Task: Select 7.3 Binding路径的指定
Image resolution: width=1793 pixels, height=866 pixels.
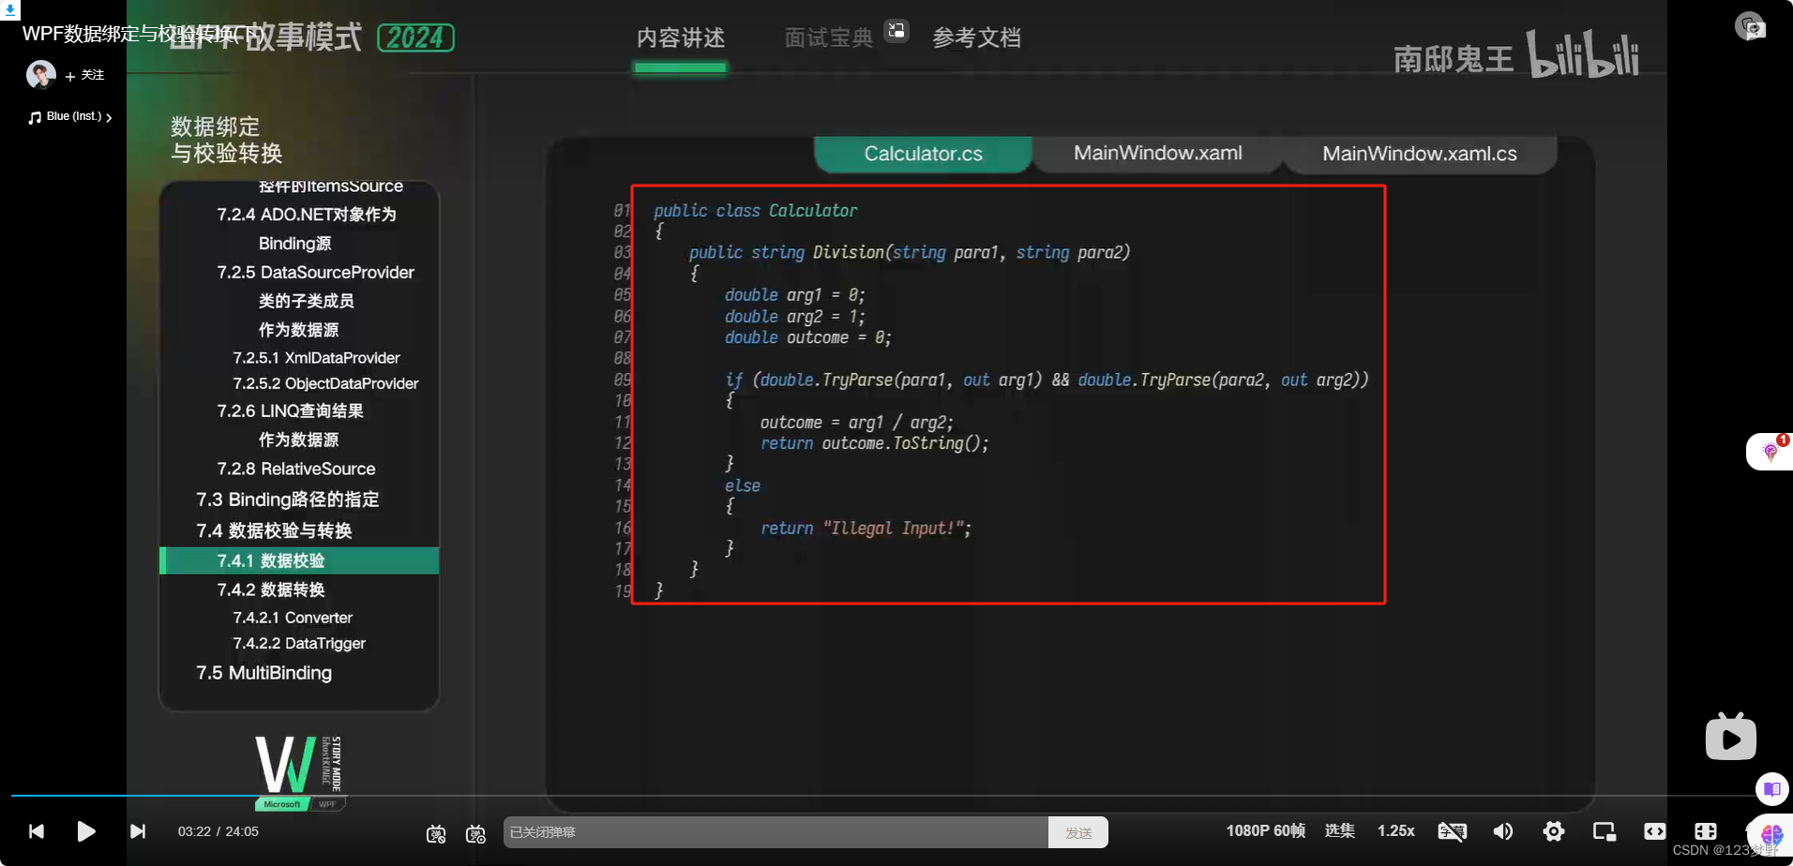Action: [287, 500]
